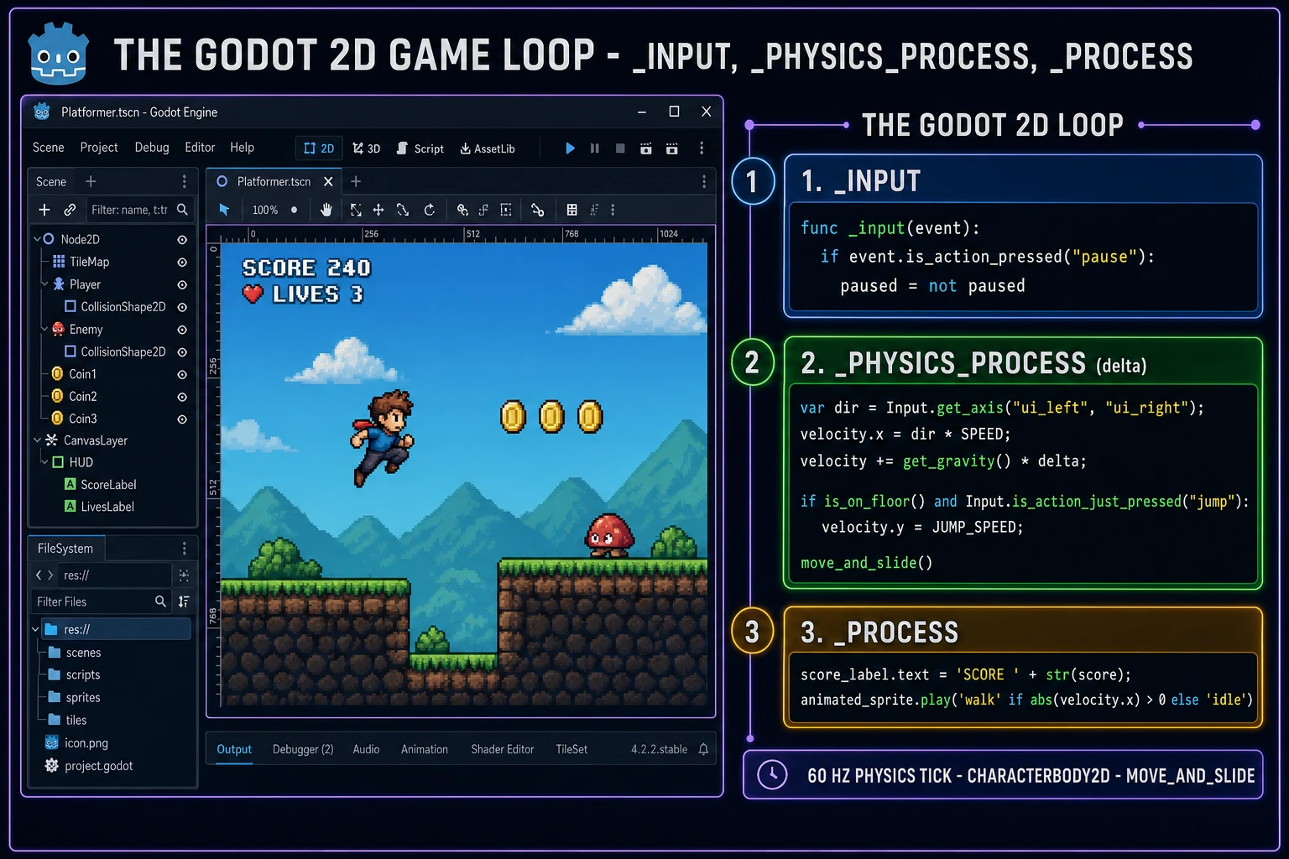Collapse the HUD node

(x=44, y=461)
